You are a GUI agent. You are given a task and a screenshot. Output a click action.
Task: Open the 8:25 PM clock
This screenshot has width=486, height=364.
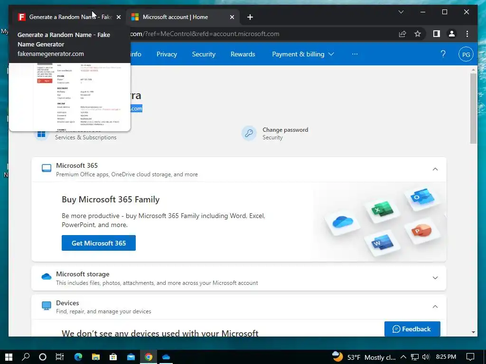446,357
